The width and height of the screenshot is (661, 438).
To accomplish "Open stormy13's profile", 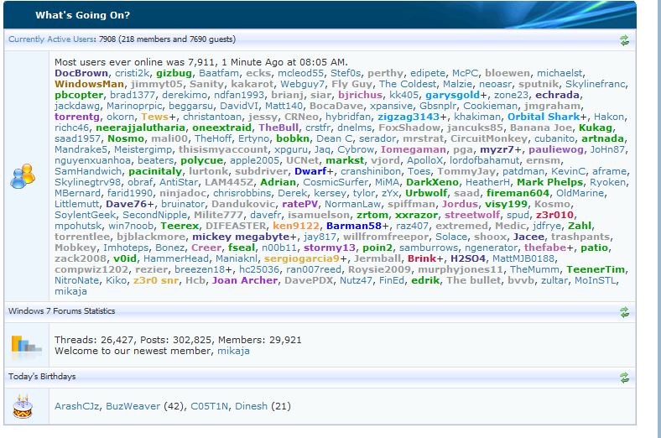I will (329, 248).
